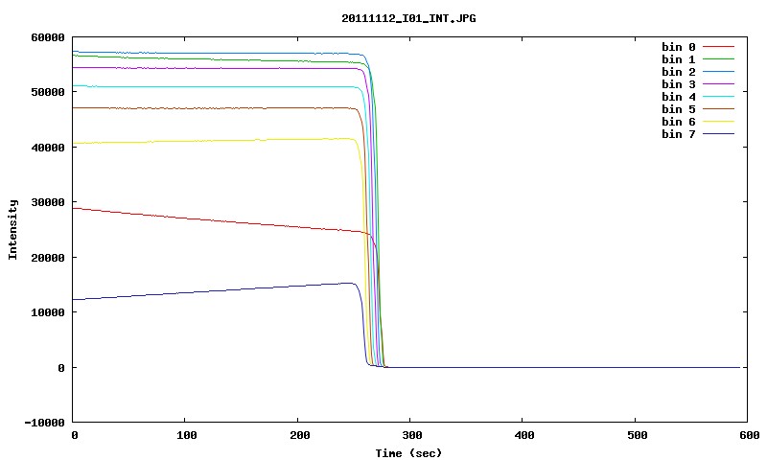The width and height of the screenshot is (767, 460).
Task: Click the 500 x-axis tick label
Action: pos(637,435)
